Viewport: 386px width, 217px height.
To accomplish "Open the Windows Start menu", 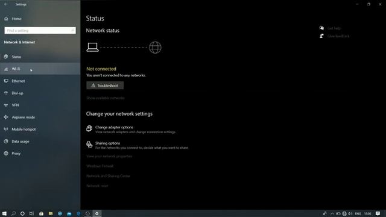I will pyautogui.click(x=4, y=213).
